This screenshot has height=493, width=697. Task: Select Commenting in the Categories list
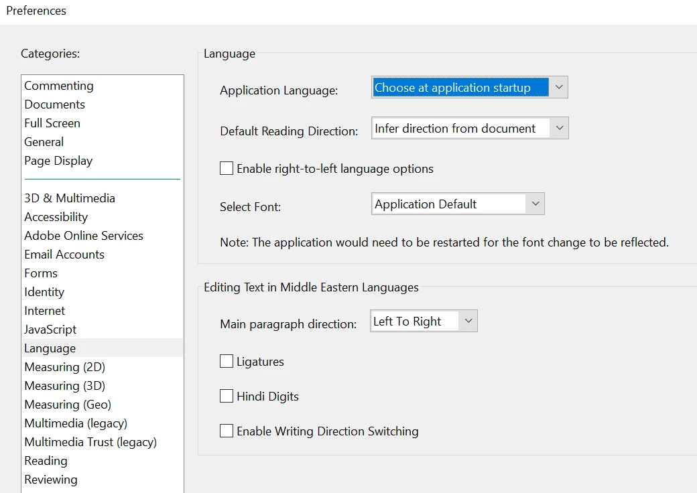point(59,86)
